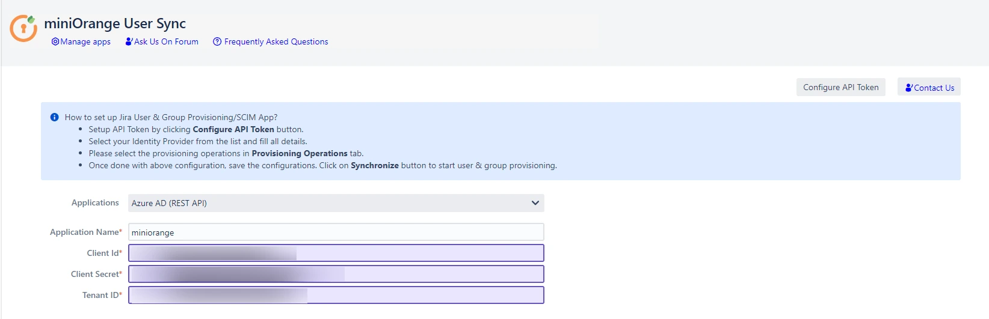Open the Ask Us On Forum link
Image resolution: width=989 pixels, height=319 pixels.
pyautogui.click(x=166, y=41)
